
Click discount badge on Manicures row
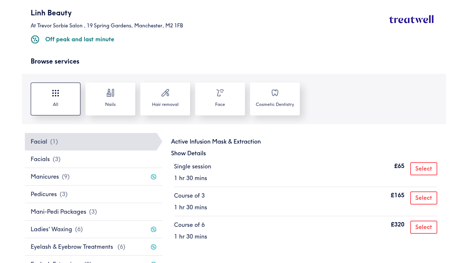[154, 177]
